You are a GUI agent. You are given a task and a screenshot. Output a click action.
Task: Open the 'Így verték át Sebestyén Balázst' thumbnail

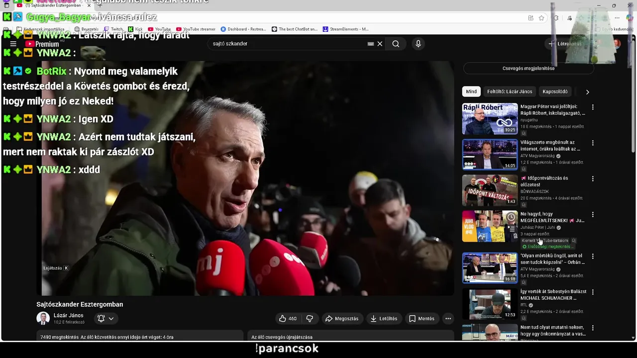(490, 304)
